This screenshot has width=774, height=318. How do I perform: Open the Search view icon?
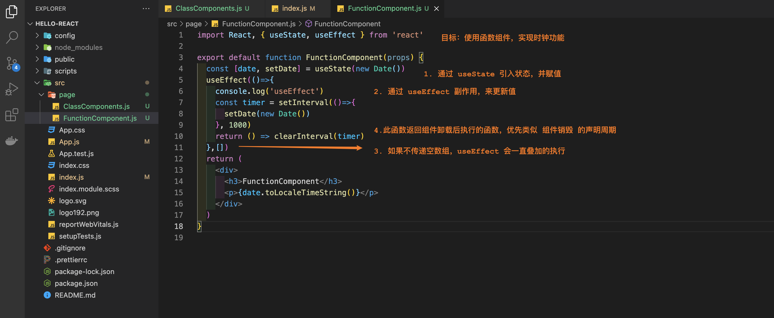pyautogui.click(x=12, y=38)
